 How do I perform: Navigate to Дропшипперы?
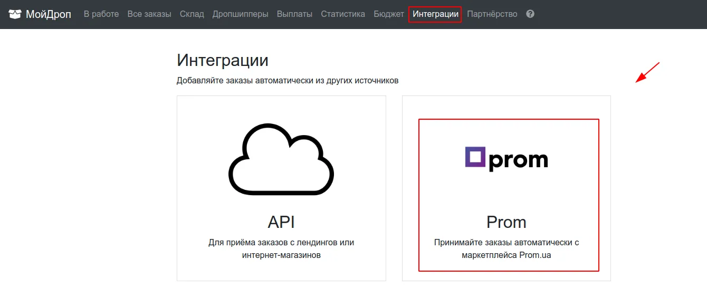point(240,14)
